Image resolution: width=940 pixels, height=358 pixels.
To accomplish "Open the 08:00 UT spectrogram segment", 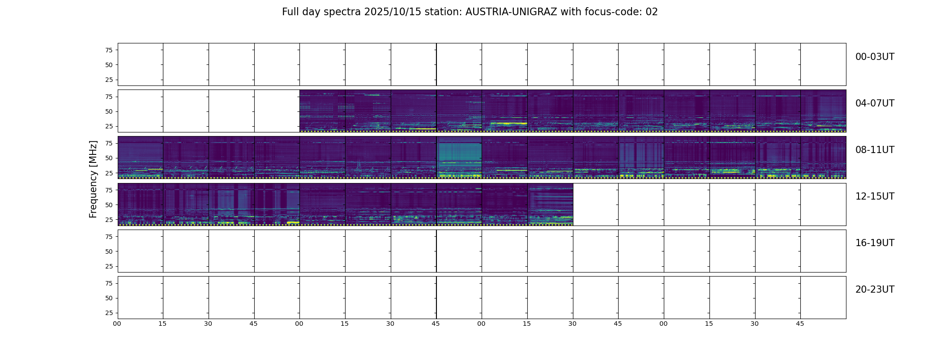I will pos(141,158).
